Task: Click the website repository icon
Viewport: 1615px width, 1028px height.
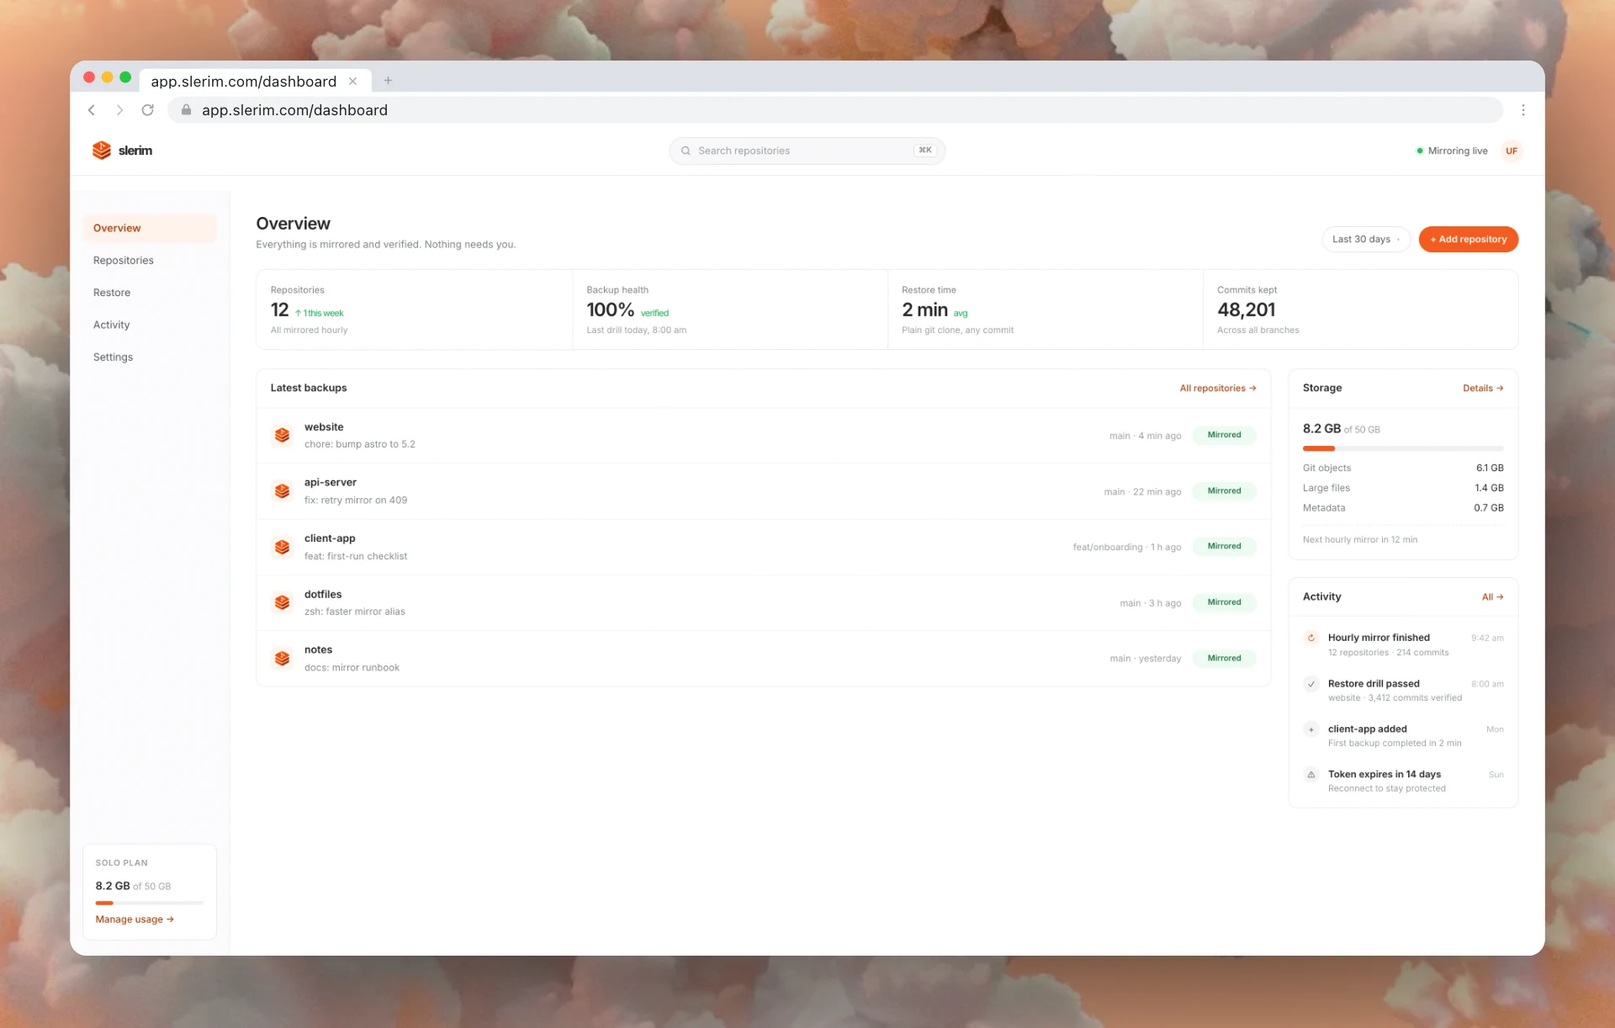Action: pos(283,435)
